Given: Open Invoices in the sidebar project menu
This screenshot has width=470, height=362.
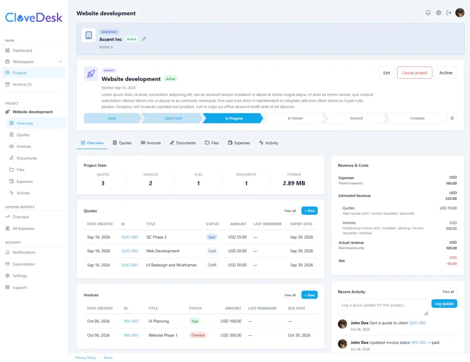Looking at the screenshot, I should pyautogui.click(x=36, y=147).
